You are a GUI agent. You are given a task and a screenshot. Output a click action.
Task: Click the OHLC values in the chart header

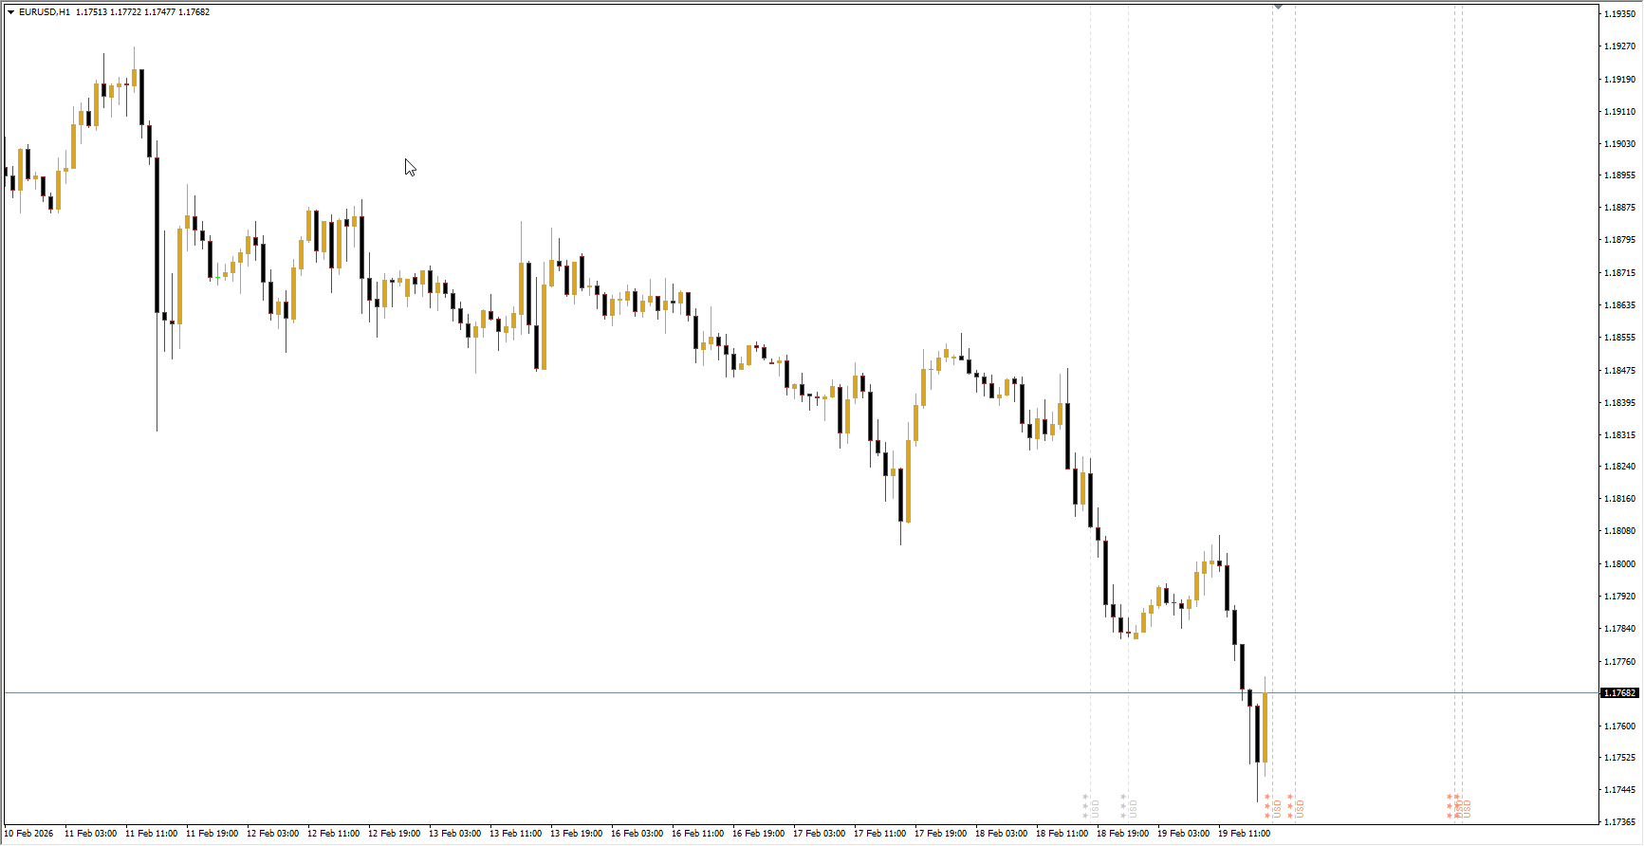point(142,12)
